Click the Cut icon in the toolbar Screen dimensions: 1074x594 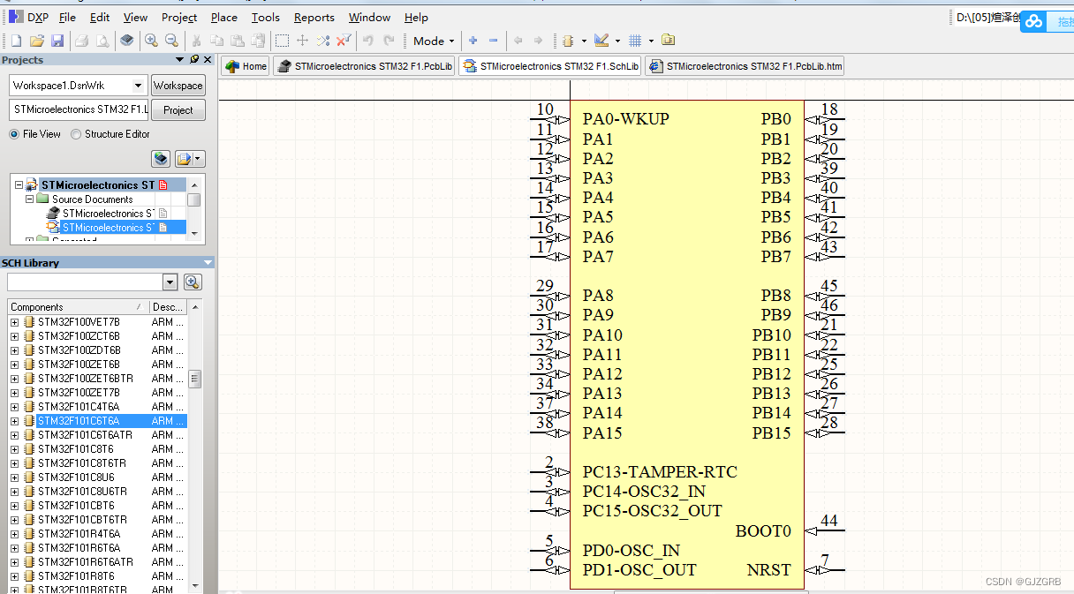196,41
